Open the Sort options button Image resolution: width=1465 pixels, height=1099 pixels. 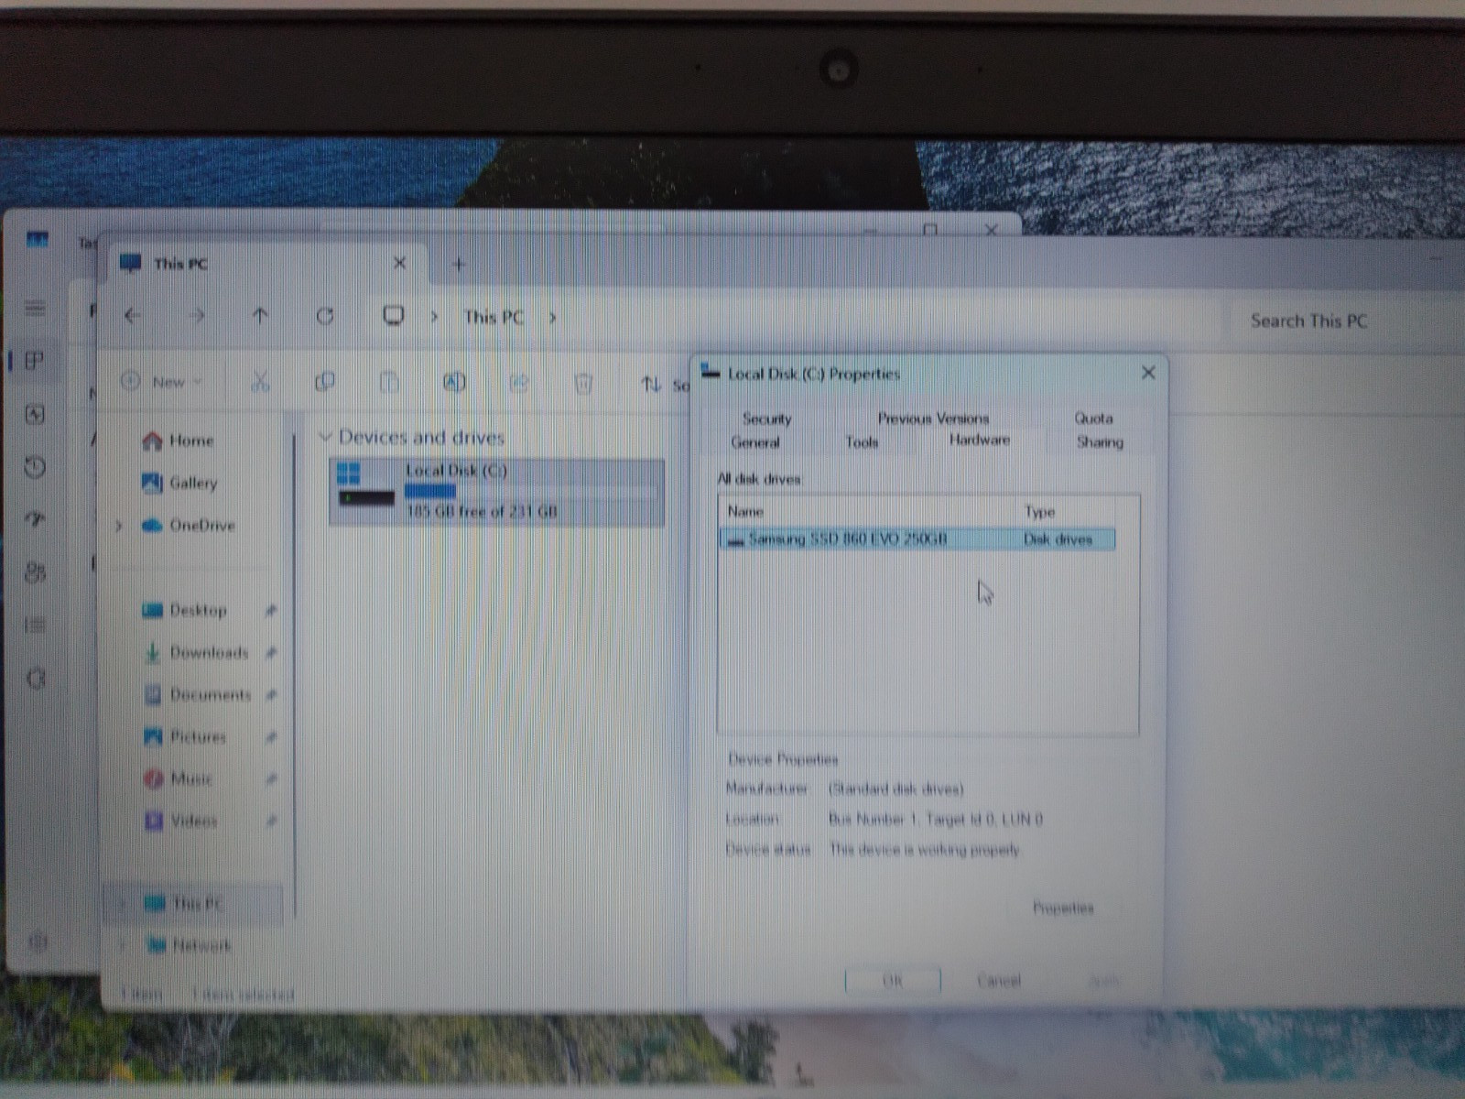pyautogui.click(x=664, y=385)
